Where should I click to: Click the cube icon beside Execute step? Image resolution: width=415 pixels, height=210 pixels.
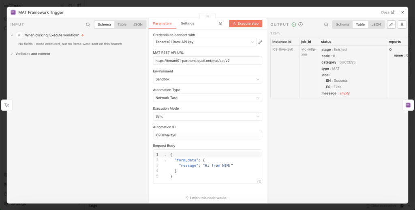click(220, 24)
